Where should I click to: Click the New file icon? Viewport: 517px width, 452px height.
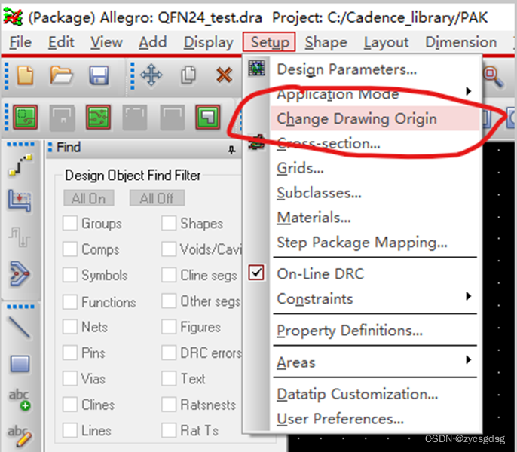[x=26, y=75]
